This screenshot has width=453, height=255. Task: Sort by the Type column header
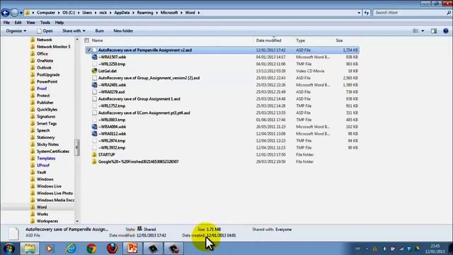[x=300, y=40]
